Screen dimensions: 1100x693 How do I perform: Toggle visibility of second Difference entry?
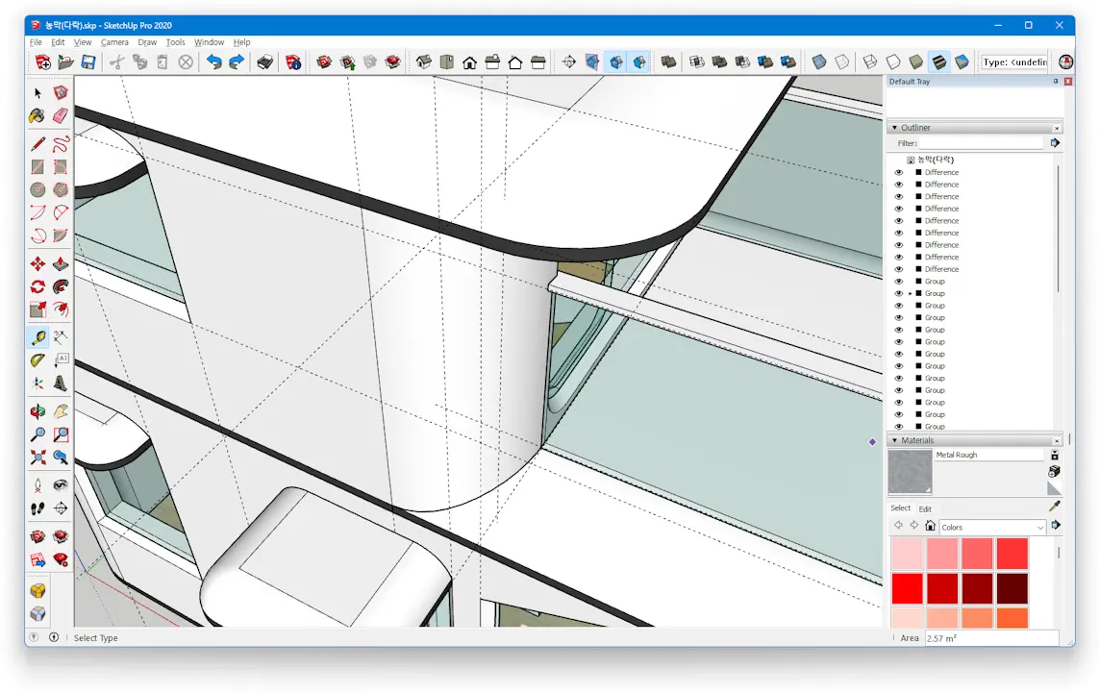(x=899, y=185)
